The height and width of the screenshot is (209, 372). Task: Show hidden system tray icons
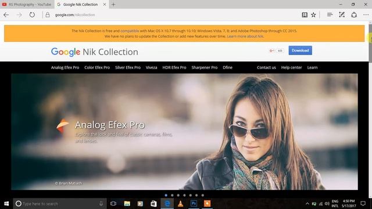pyautogui.click(x=307, y=204)
